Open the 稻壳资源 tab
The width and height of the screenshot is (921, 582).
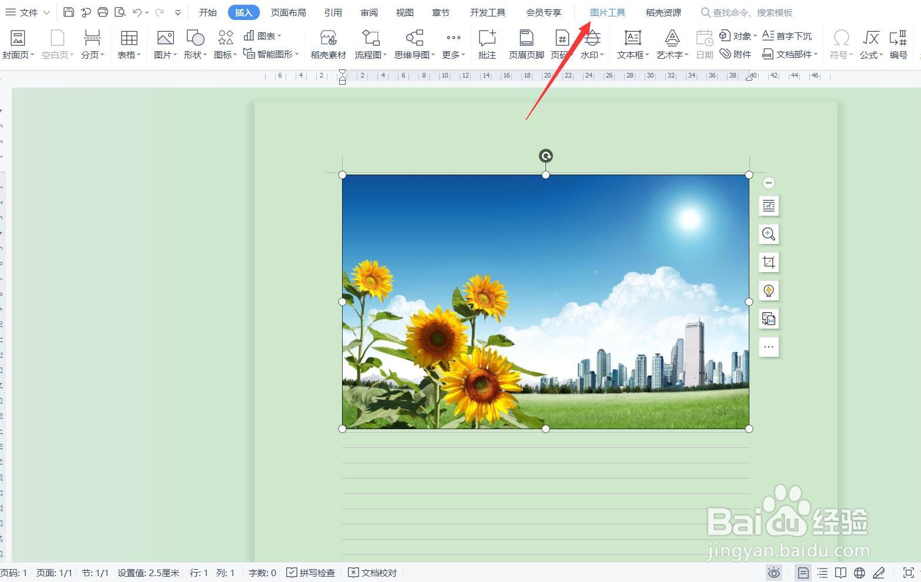tap(664, 12)
